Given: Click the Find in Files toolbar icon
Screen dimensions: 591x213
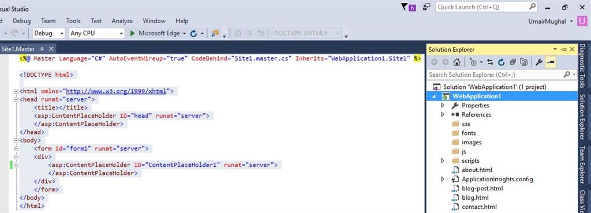Looking at the screenshot, I should pos(215,33).
